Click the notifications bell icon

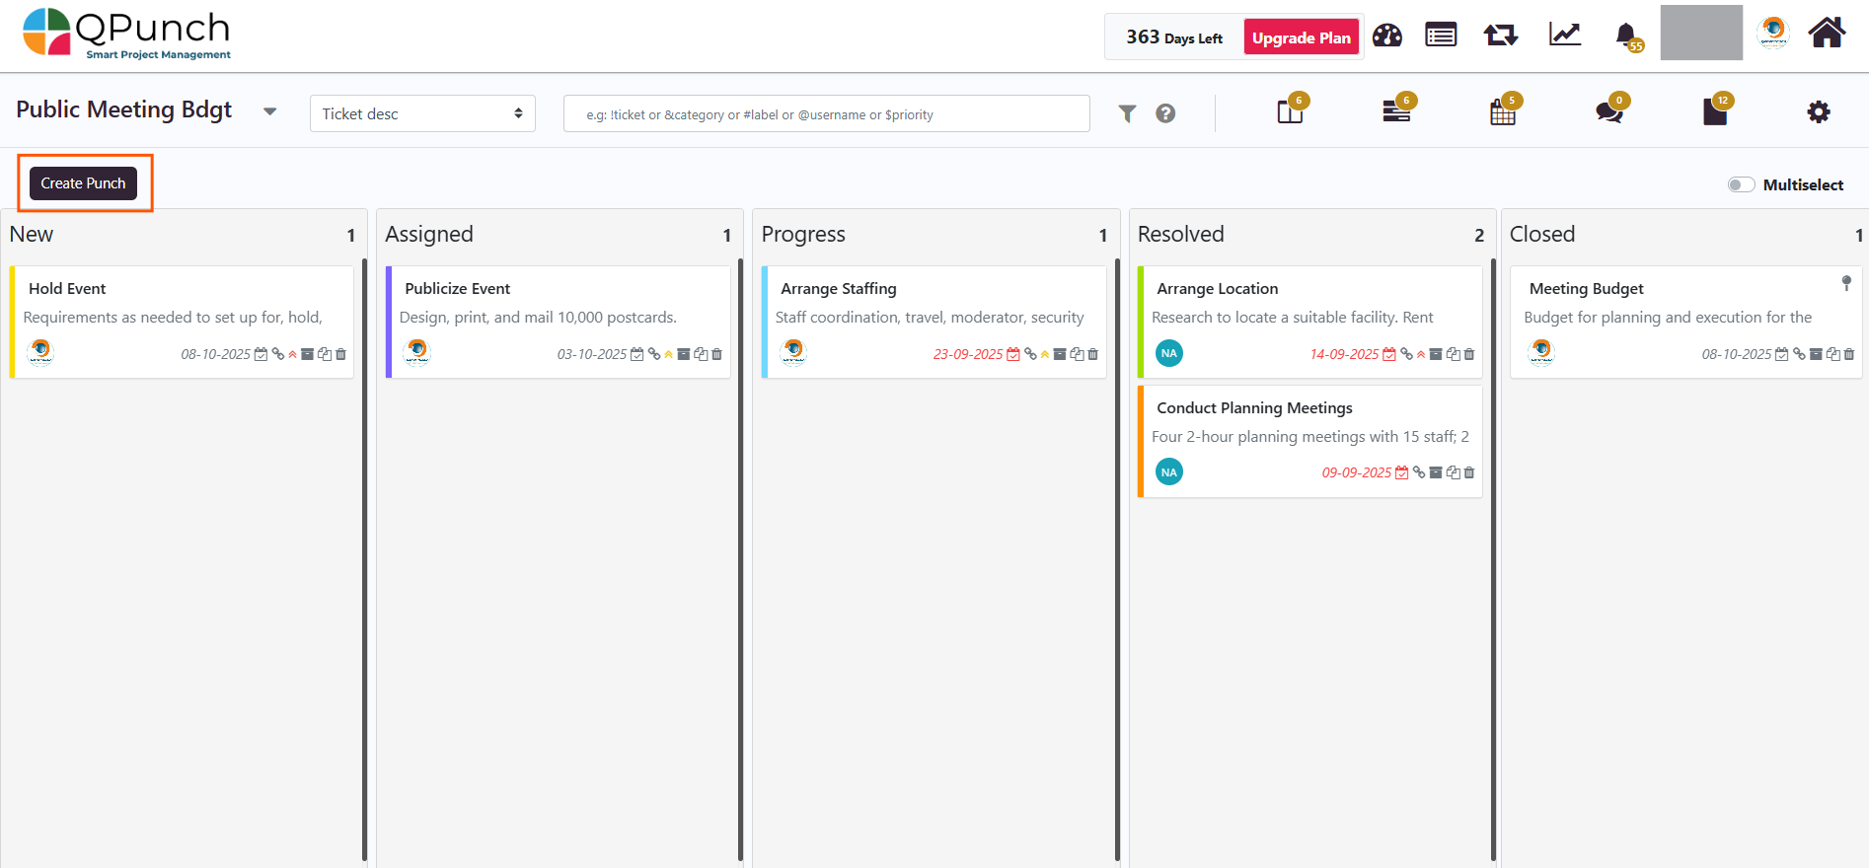coord(1625,36)
